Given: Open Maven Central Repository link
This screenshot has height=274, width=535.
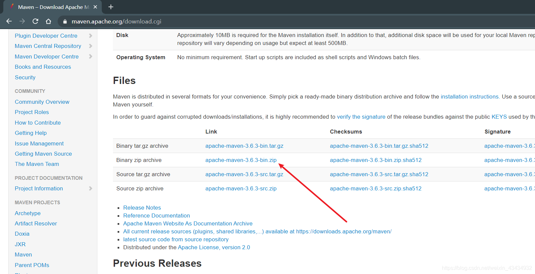Looking at the screenshot, I should [x=48, y=46].
